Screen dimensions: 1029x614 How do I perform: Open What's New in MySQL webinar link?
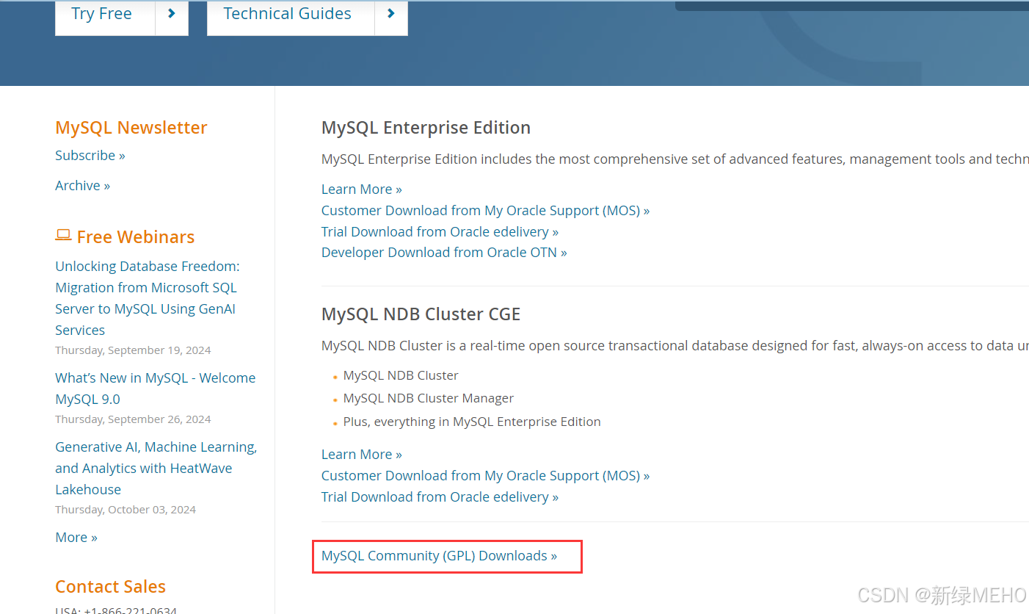point(156,389)
